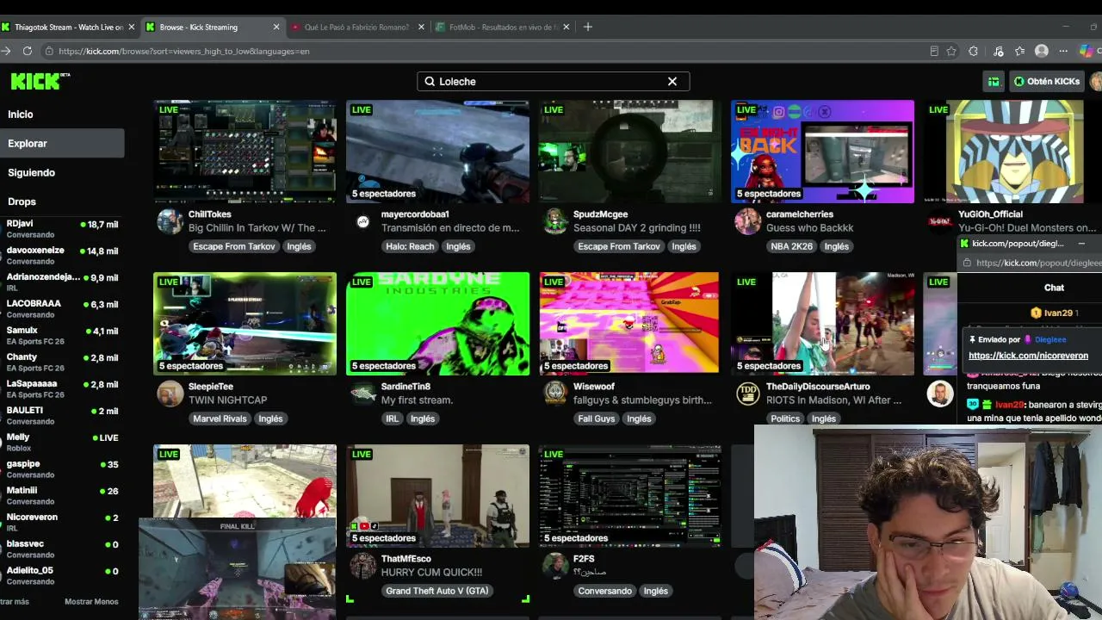Bookmark this page with the star icon
Viewport: 1102px width, 620px height.
point(951,51)
